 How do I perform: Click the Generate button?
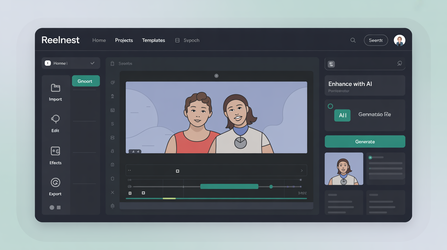pyautogui.click(x=365, y=142)
